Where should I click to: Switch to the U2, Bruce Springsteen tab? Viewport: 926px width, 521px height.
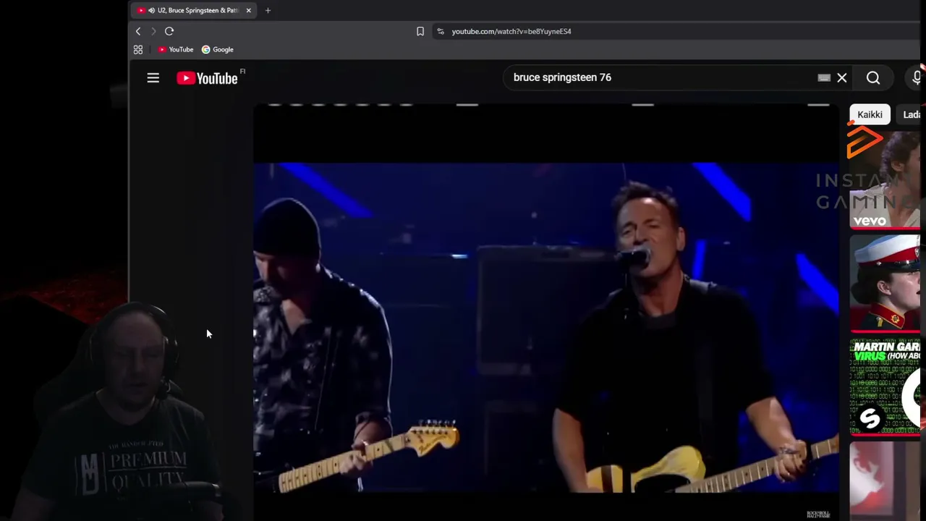[193, 10]
